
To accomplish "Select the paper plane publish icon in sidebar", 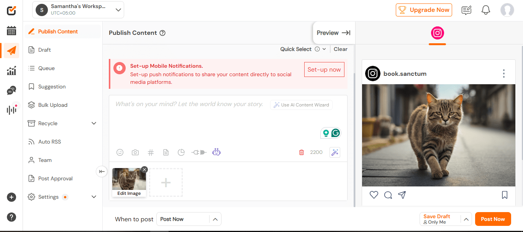I will [11, 50].
